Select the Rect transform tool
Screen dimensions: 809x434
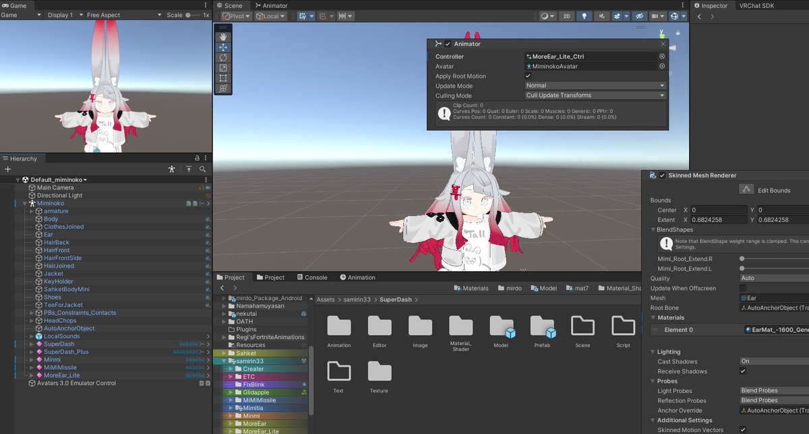(223, 78)
